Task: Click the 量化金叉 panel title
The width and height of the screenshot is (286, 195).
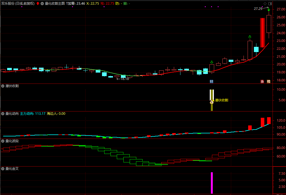Action: click(x=12, y=169)
